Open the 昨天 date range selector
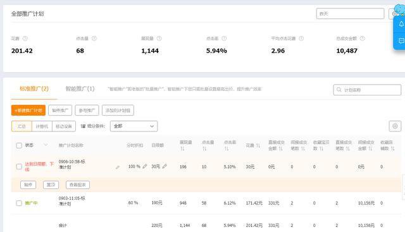The height and width of the screenshot is (232, 405). click(350, 14)
